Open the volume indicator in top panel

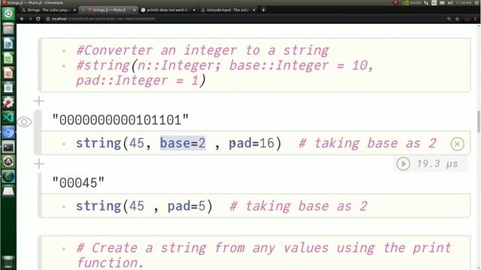tap(450, 3)
